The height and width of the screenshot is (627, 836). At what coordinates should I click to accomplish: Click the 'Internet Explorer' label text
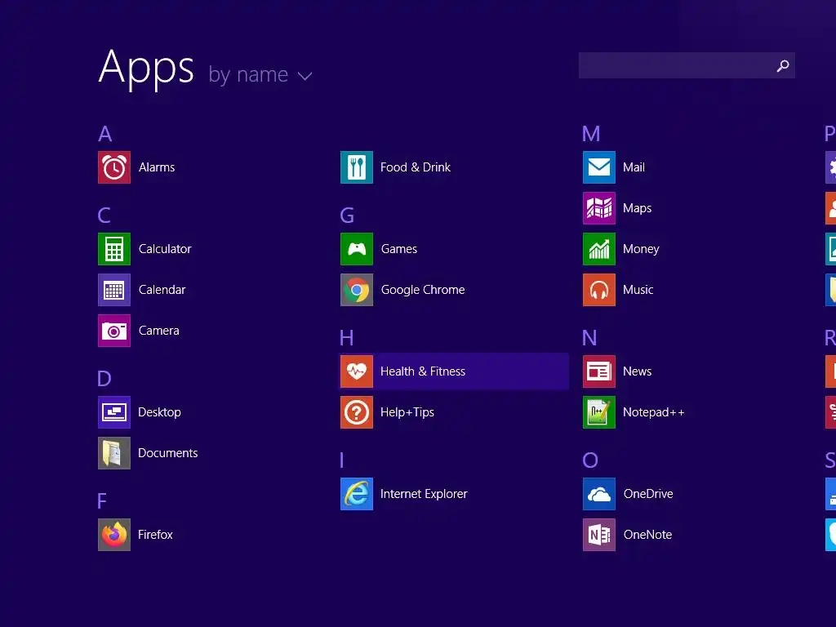click(424, 494)
